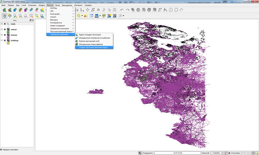Select the Select Features tool icon
This screenshot has width=259, height=155.
pos(79,16)
